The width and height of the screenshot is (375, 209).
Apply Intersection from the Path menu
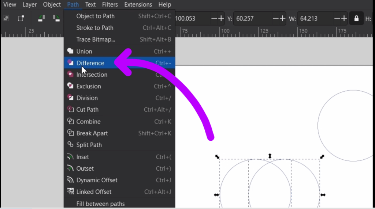point(92,75)
